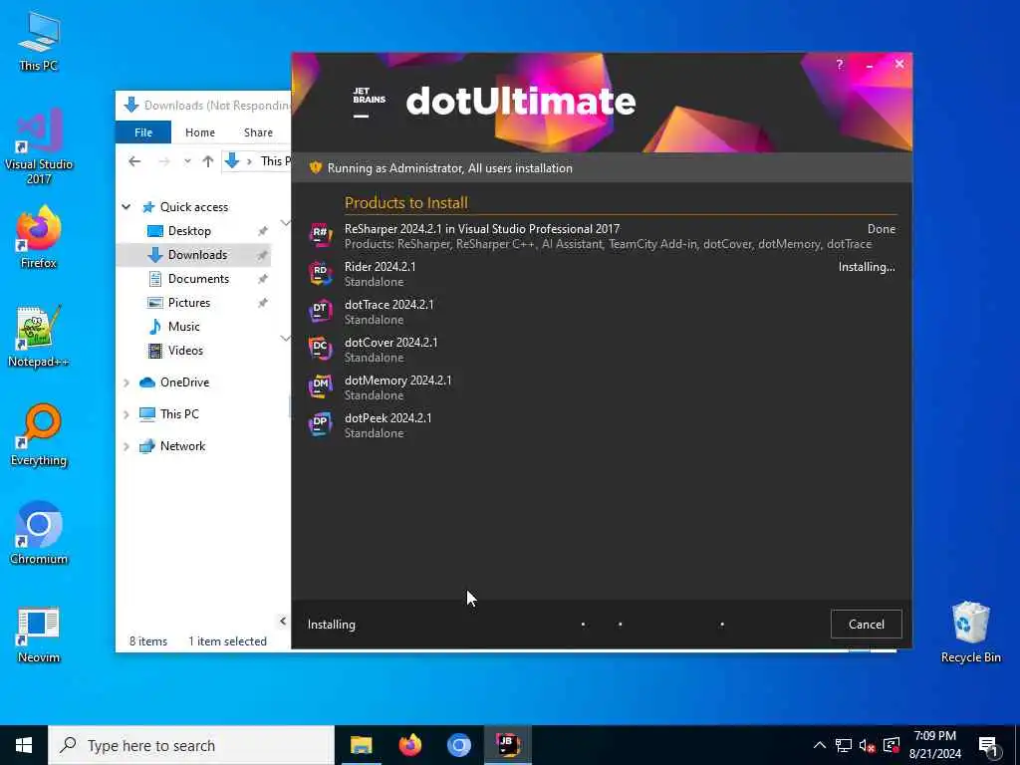This screenshot has width=1020, height=765.
Task: Select Downloads in navigation pane
Action: click(192, 254)
